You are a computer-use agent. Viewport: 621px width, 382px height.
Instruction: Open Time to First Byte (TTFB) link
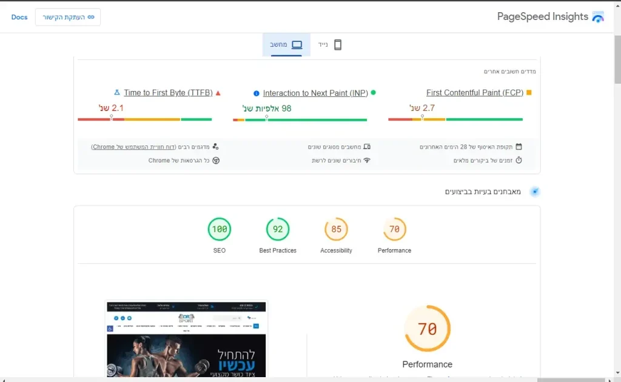tap(169, 93)
